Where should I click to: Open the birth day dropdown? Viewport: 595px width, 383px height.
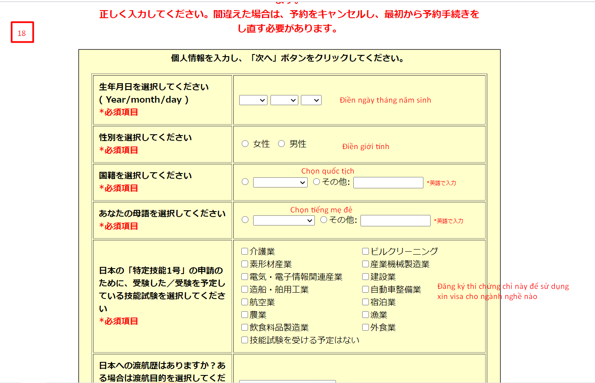[311, 100]
